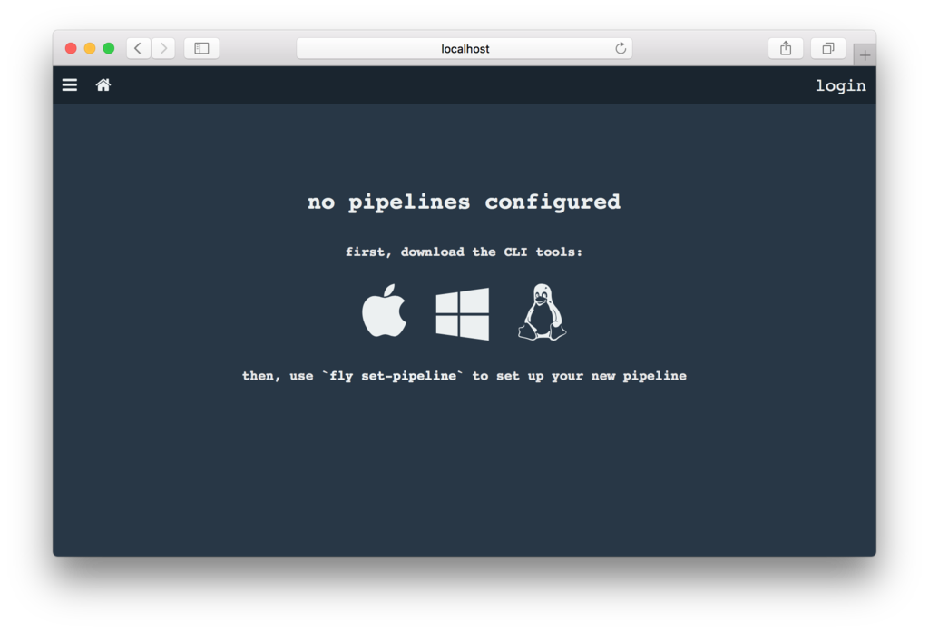Open the hamburger sidebar menu
The height and width of the screenshot is (632, 929).
(69, 84)
